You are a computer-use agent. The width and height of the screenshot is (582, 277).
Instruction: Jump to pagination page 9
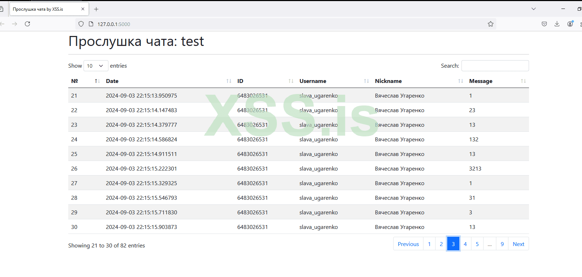[x=502, y=244]
